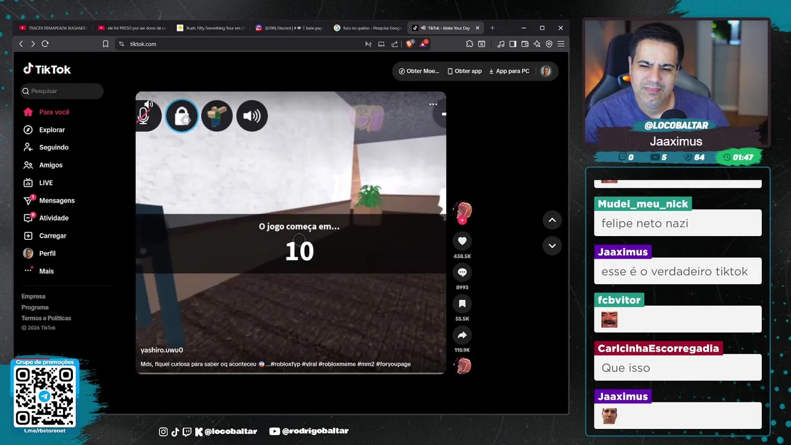Image resolution: width=791 pixels, height=445 pixels.
Task: Click Obter Moedas button
Action: [419, 71]
